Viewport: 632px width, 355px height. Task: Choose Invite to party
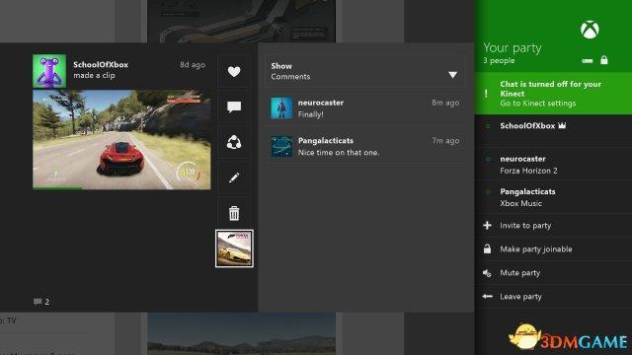click(x=553, y=226)
